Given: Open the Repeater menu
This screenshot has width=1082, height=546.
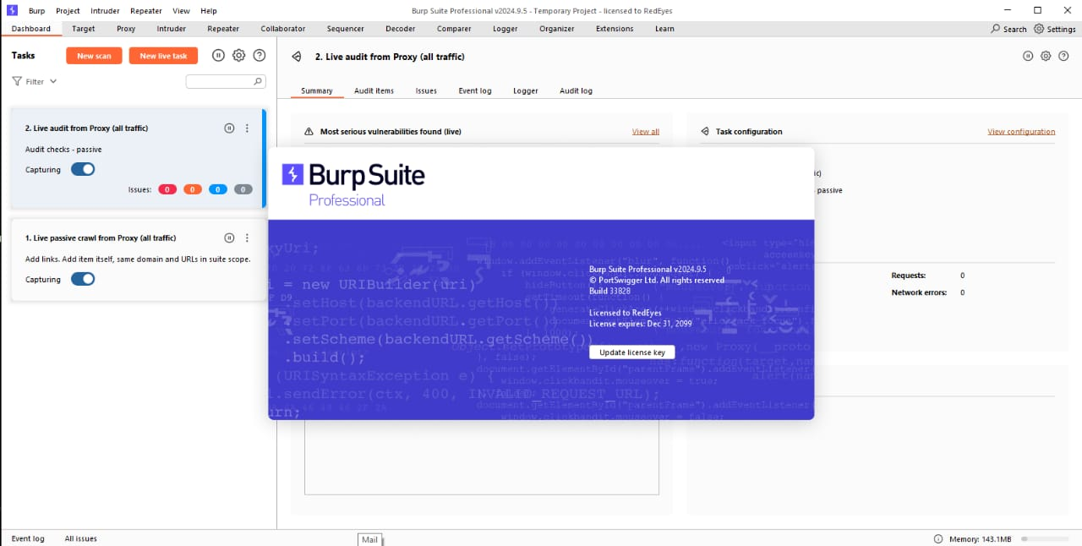Looking at the screenshot, I should coord(146,11).
